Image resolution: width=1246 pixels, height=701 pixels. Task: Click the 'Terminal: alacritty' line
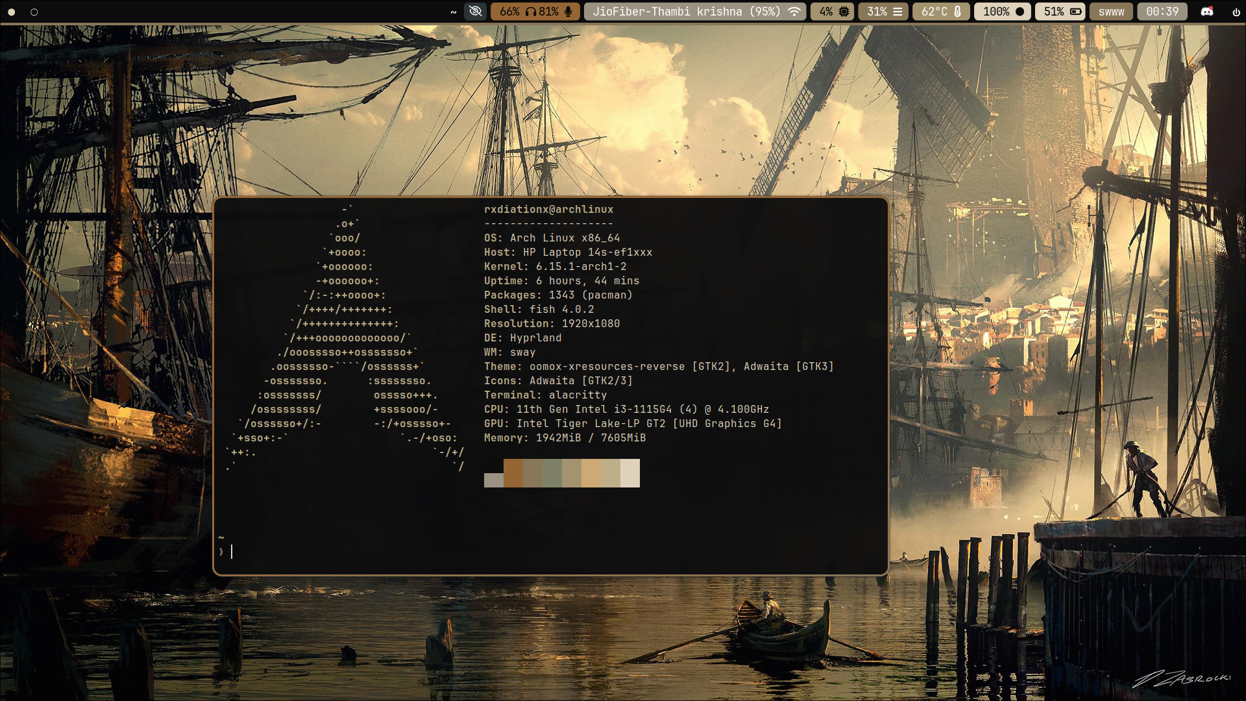[x=545, y=395]
